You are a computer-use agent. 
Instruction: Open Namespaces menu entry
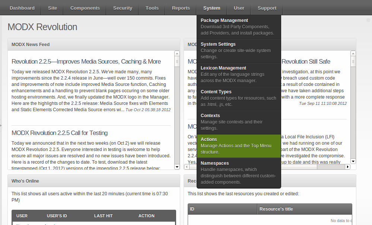click(x=239, y=173)
